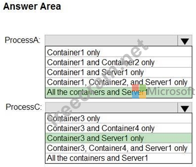
Task: Open the ProcessA dropdown arrow
Action: pyautogui.click(x=185, y=40)
